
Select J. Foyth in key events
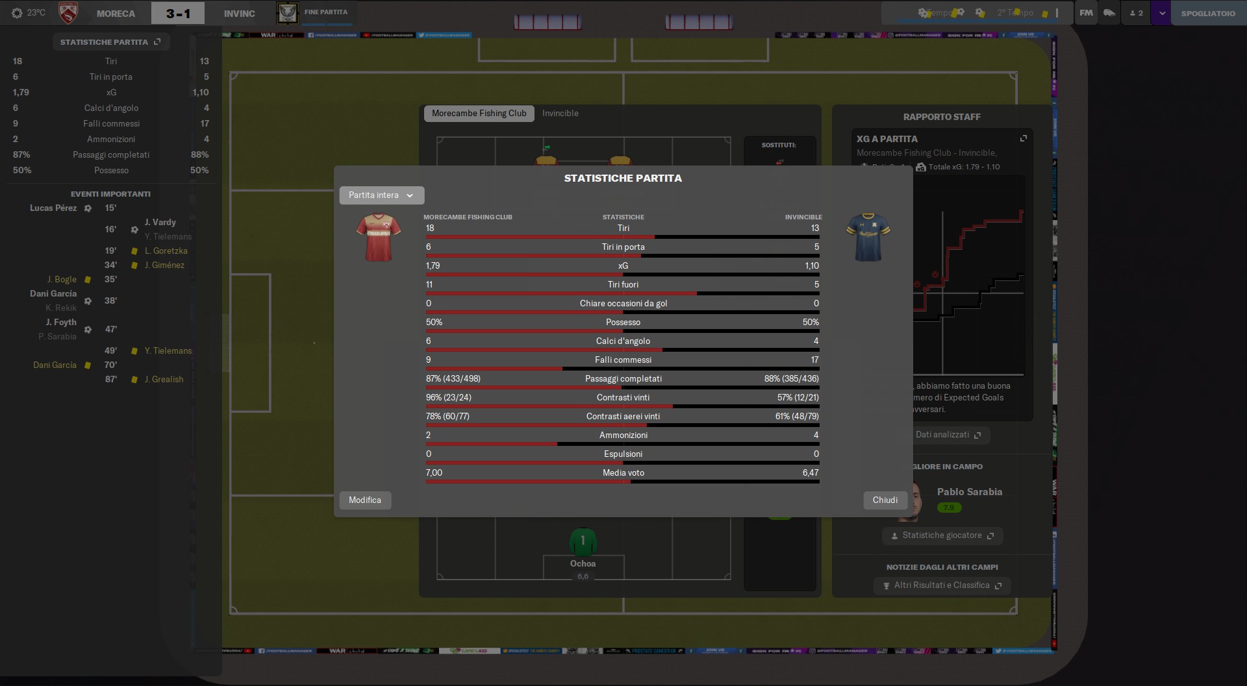61,323
